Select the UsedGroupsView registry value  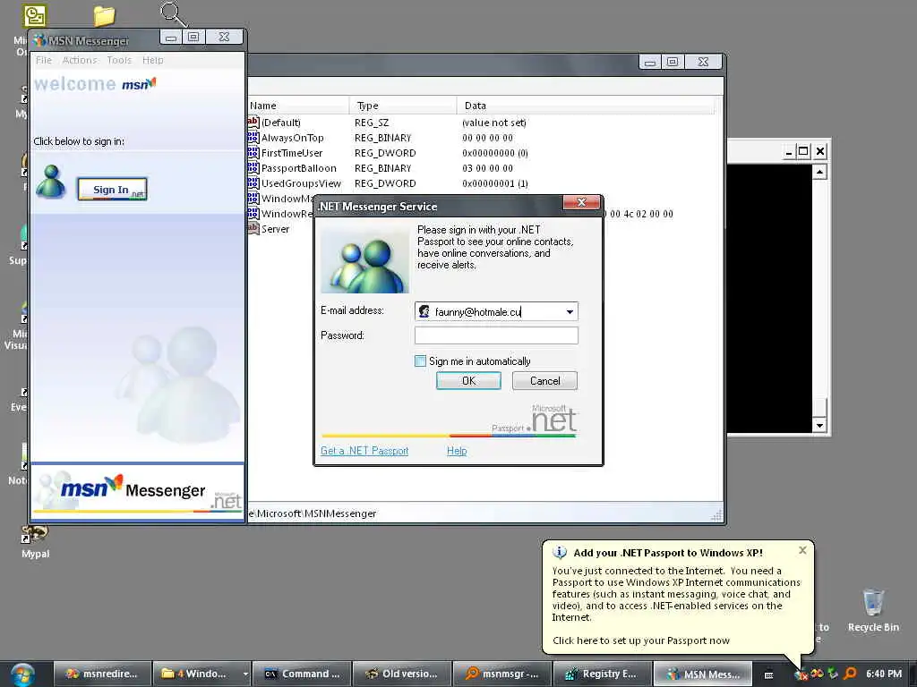click(x=301, y=183)
